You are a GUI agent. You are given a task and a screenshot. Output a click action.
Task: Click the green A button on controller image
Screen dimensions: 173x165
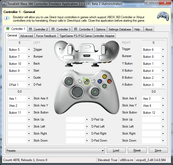[104, 86]
